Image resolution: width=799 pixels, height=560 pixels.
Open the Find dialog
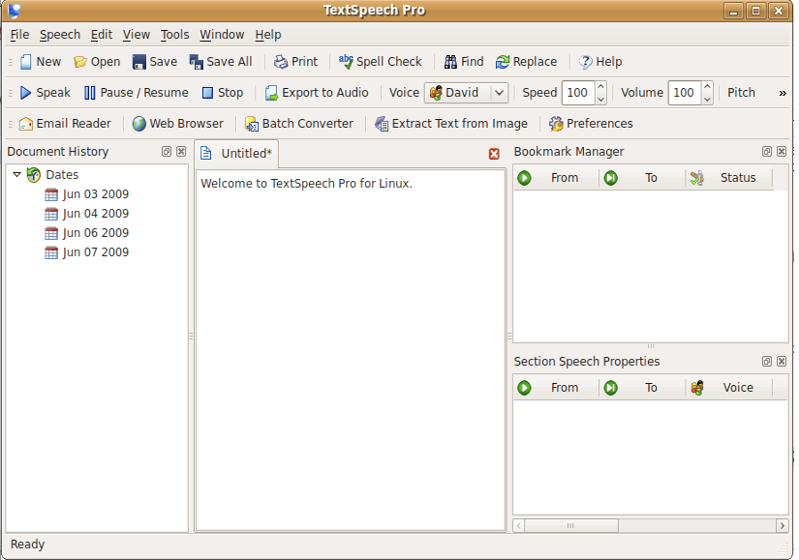point(463,61)
